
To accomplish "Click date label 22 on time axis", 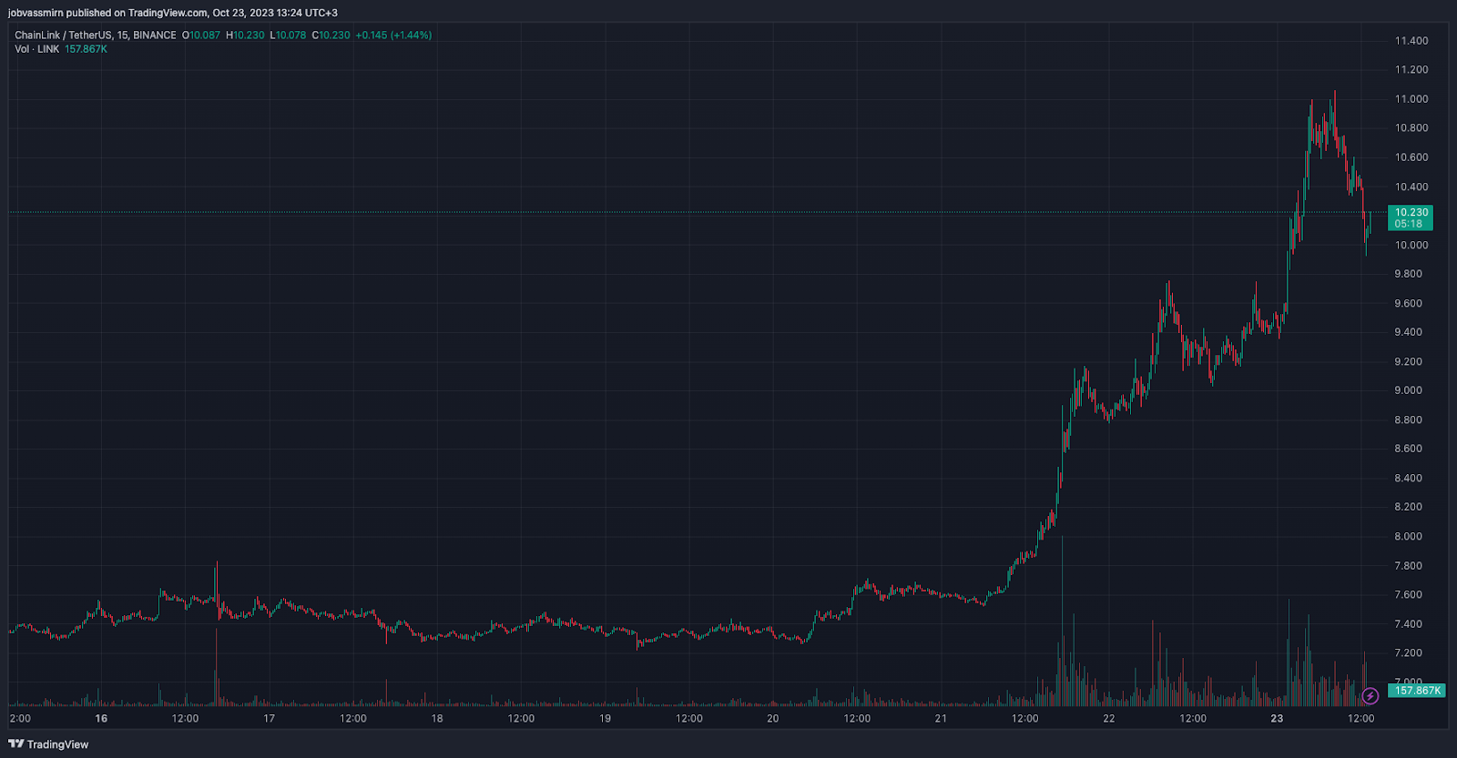I will tap(1109, 718).
